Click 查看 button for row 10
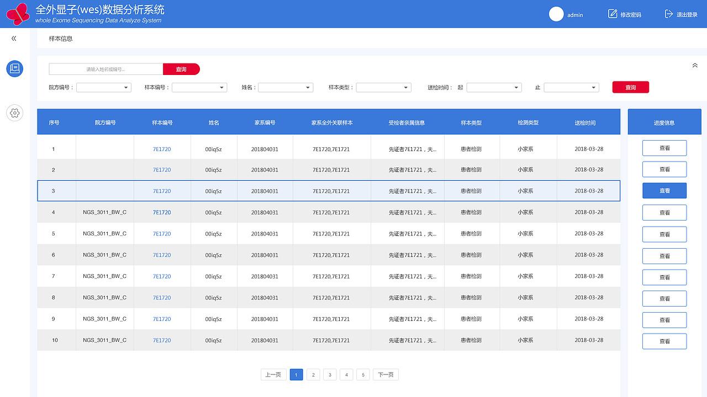 coord(664,341)
